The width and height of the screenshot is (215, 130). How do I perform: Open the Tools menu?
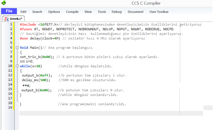coord(102,12)
